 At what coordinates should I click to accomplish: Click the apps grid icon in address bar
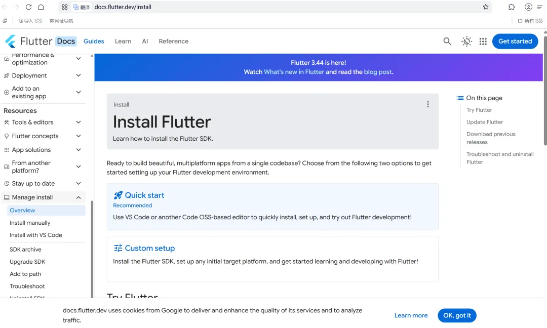point(64,7)
